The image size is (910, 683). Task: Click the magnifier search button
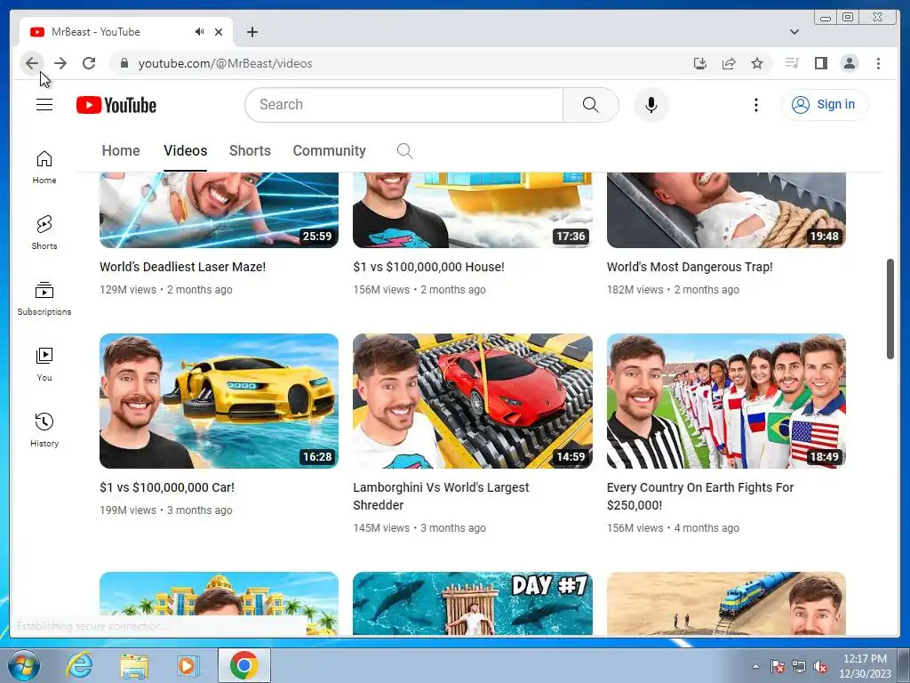[590, 105]
